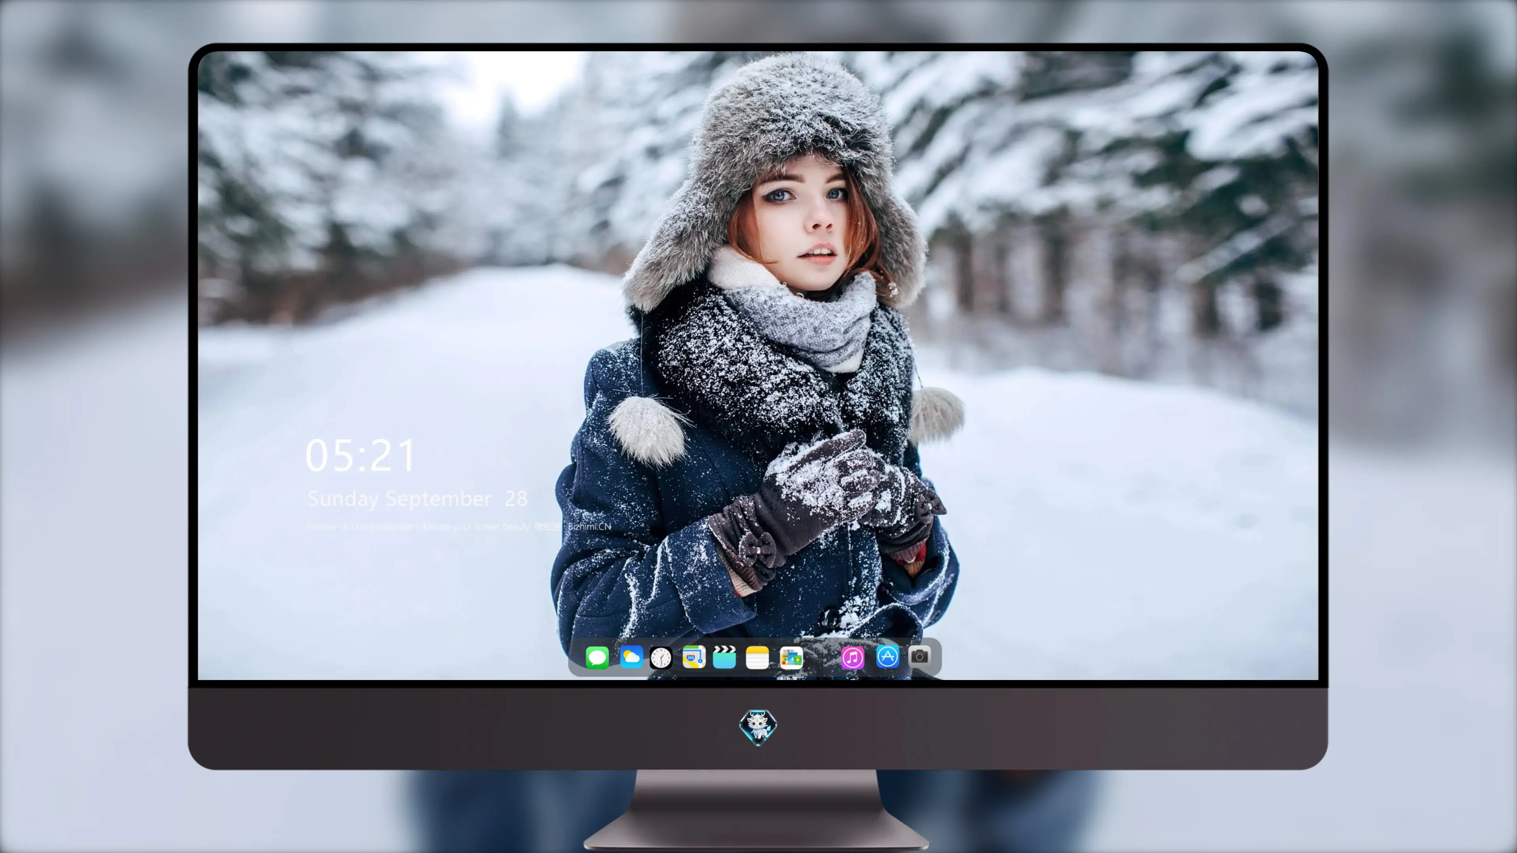Open the colorful photo cards app icon
This screenshot has height=853, width=1517.
point(791,658)
